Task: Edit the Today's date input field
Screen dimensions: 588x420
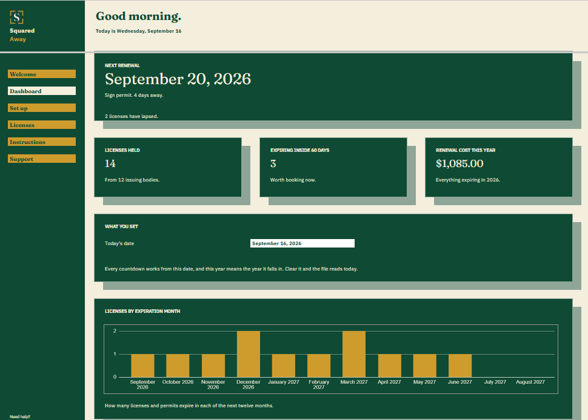Action: [x=302, y=243]
